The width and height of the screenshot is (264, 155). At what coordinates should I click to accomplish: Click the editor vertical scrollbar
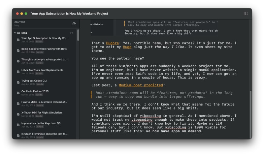[250, 112]
